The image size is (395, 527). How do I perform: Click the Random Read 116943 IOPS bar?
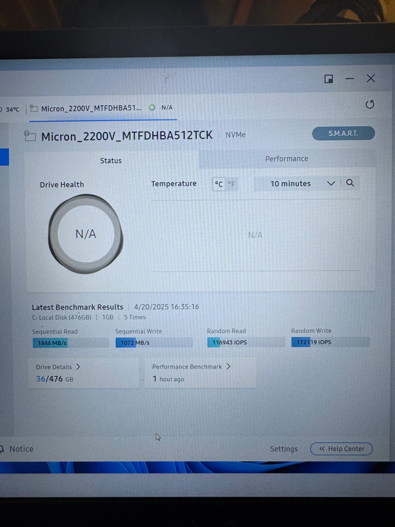[246, 342]
